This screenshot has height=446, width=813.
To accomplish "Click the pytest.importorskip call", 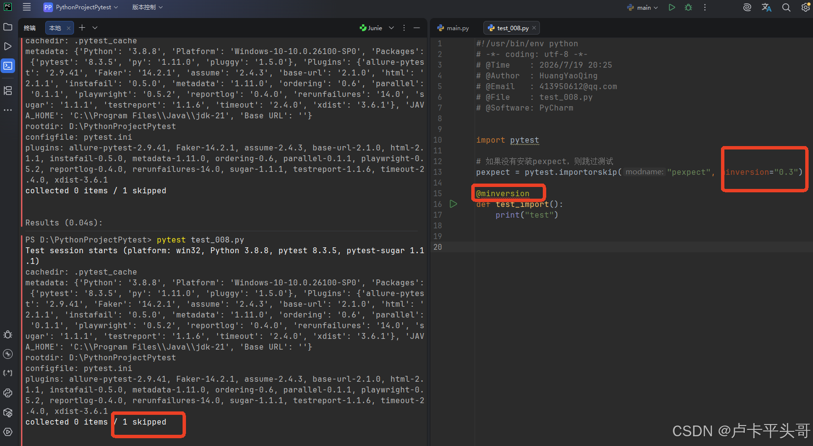I will click(x=639, y=172).
